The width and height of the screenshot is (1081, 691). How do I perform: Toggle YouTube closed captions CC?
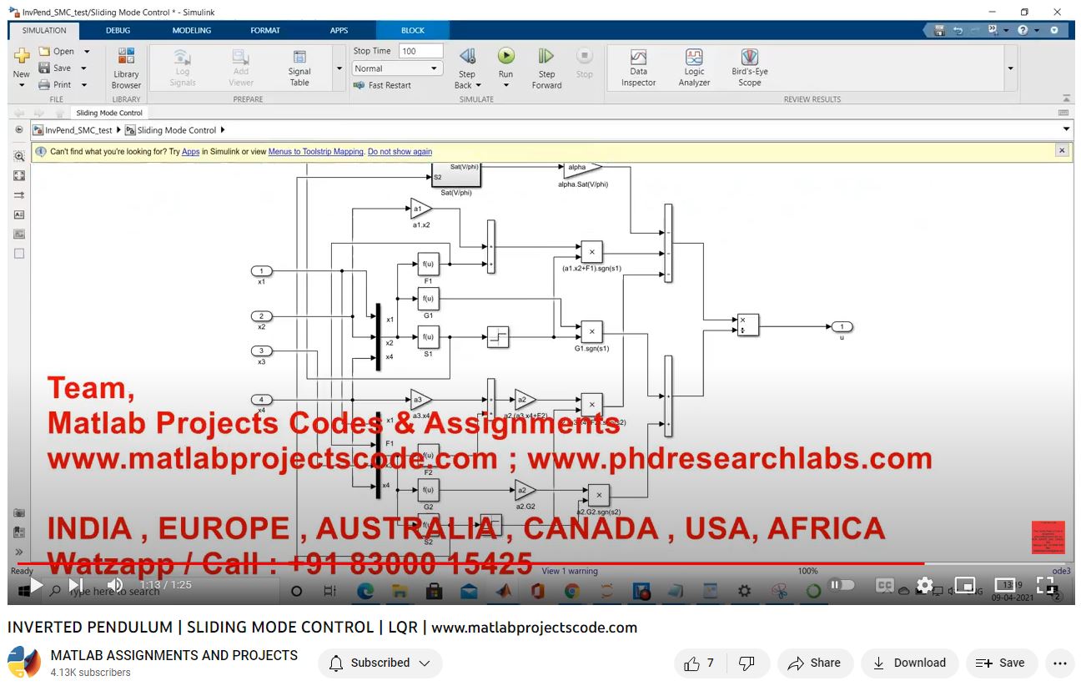pyautogui.click(x=884, y=585)
